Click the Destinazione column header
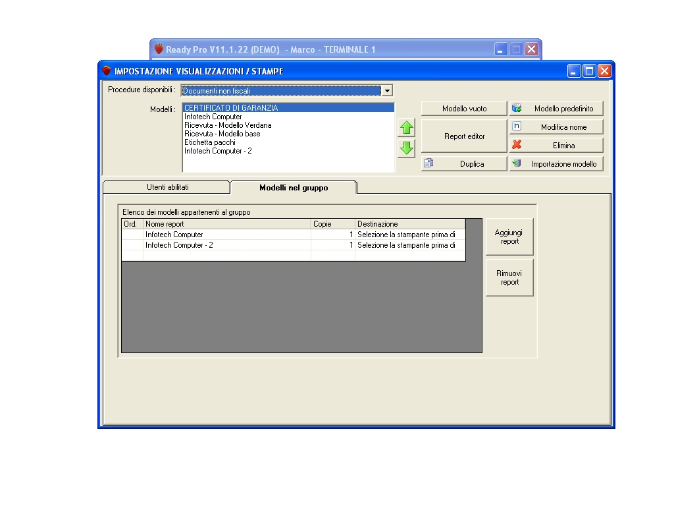 (x=410, y=224)
